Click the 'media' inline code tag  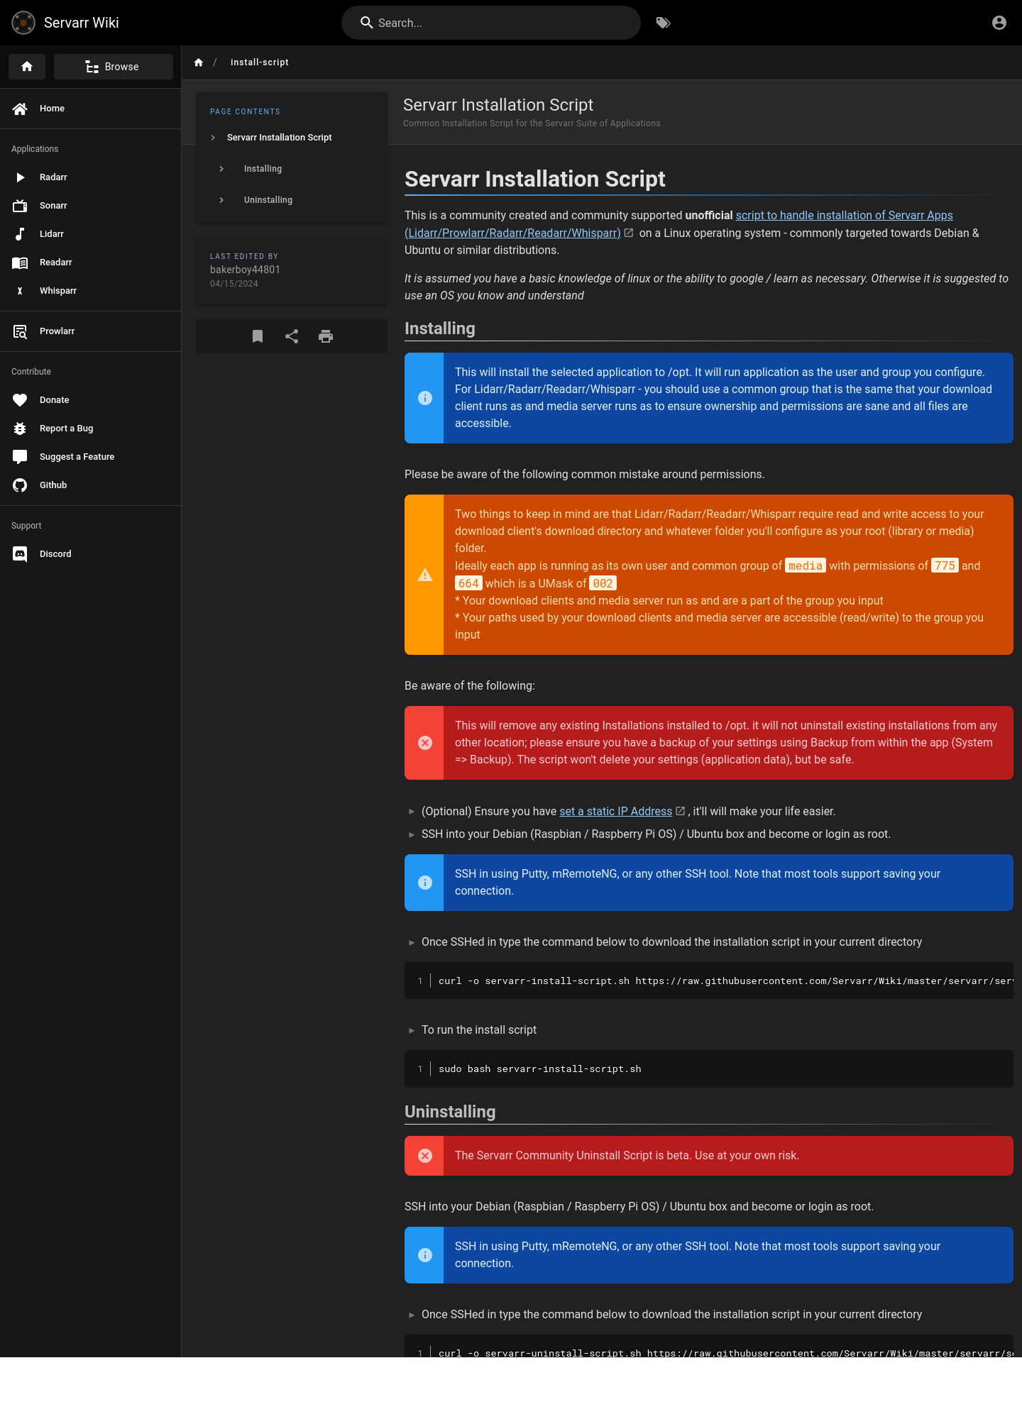[x=806, y=566]
